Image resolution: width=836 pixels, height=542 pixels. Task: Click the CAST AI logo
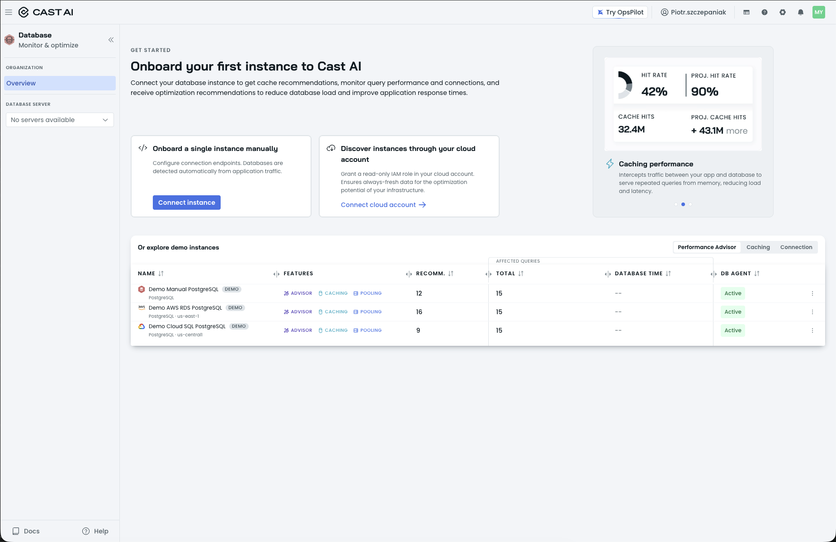(x=46, y=12)
